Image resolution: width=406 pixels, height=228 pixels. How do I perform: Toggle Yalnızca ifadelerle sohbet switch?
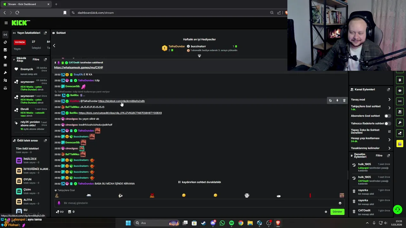[x=388, y=123]
